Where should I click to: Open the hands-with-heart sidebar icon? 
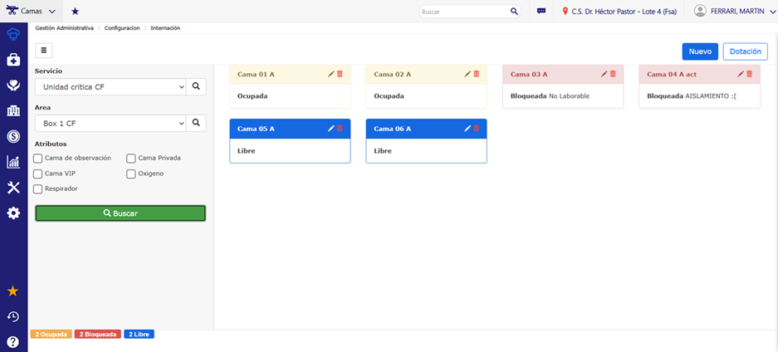(x=13, y=86)
